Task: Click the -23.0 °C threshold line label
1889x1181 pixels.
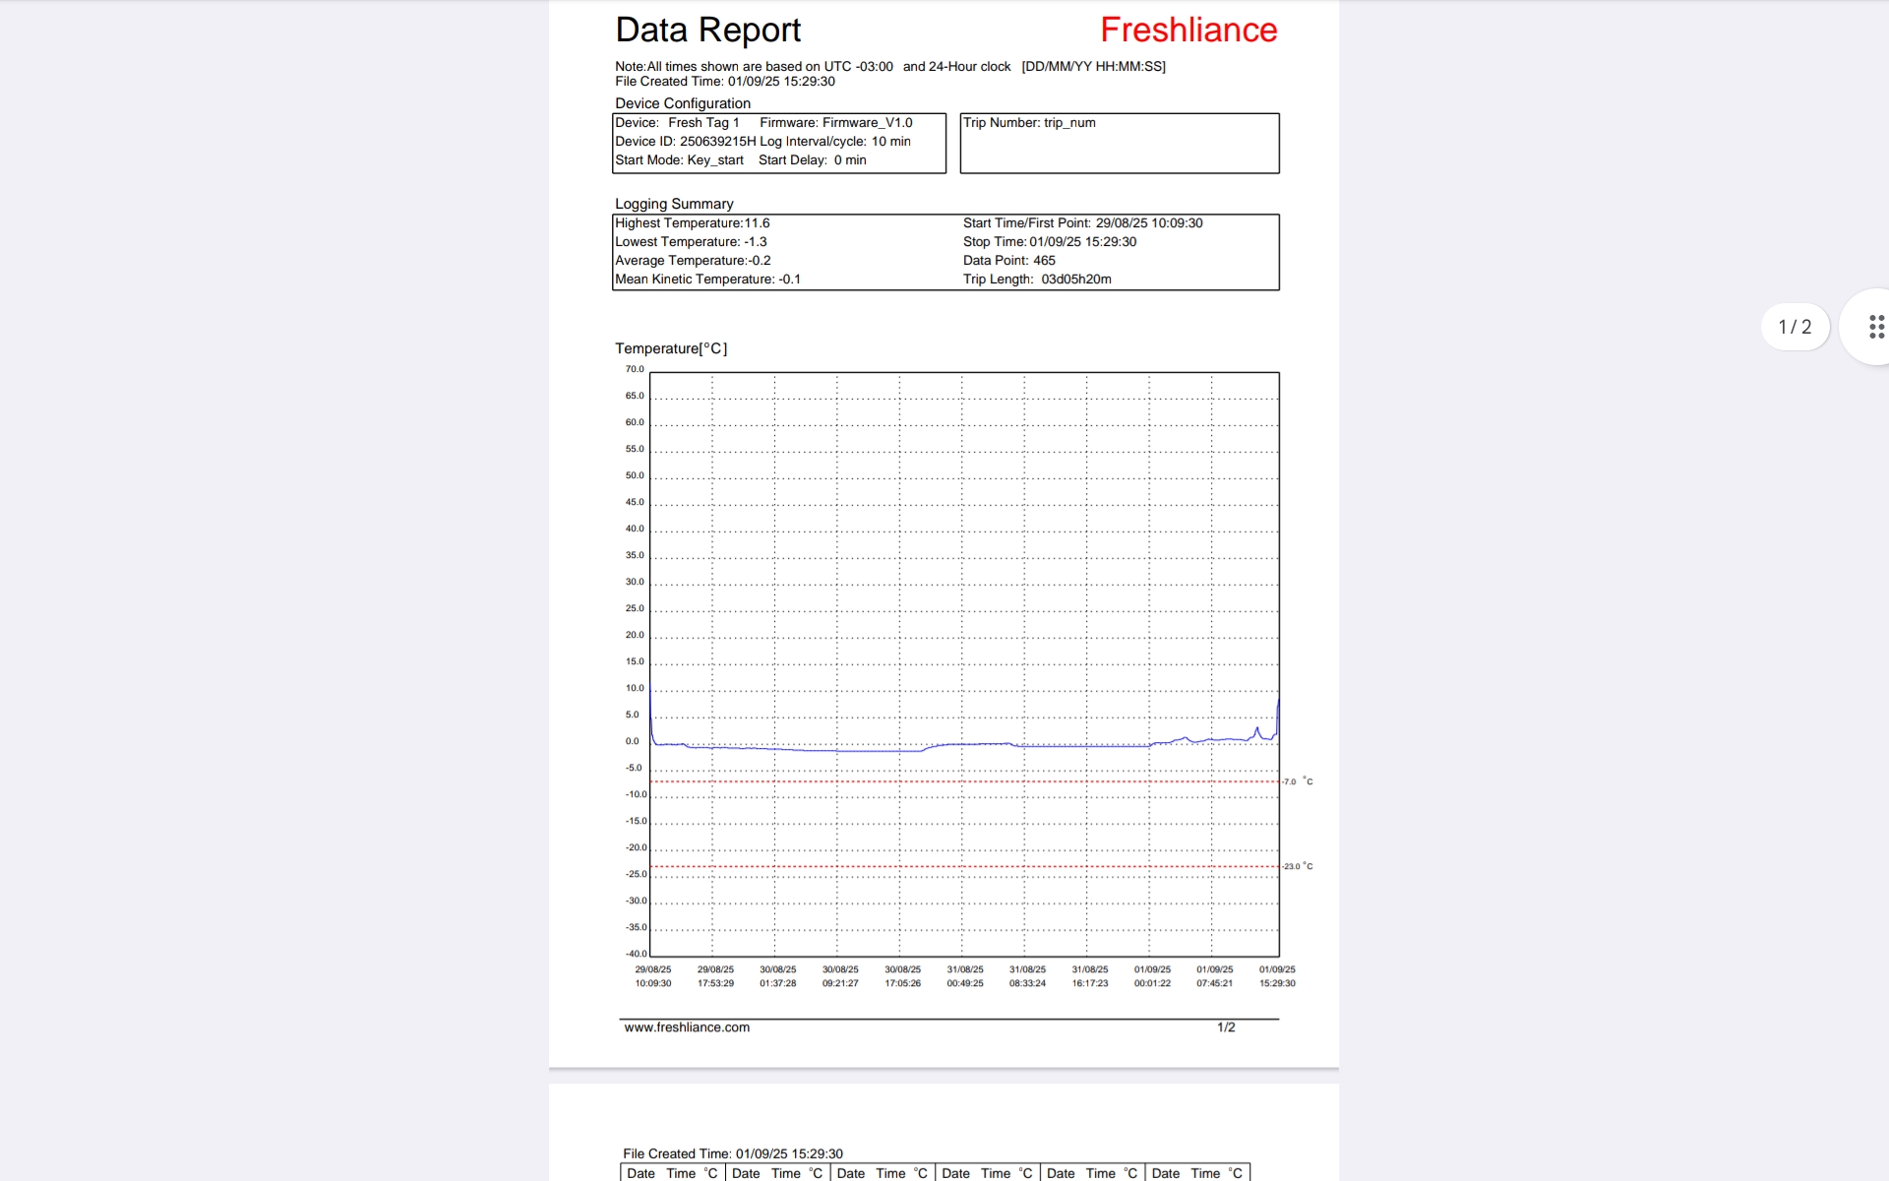Action: (1297, 867)
